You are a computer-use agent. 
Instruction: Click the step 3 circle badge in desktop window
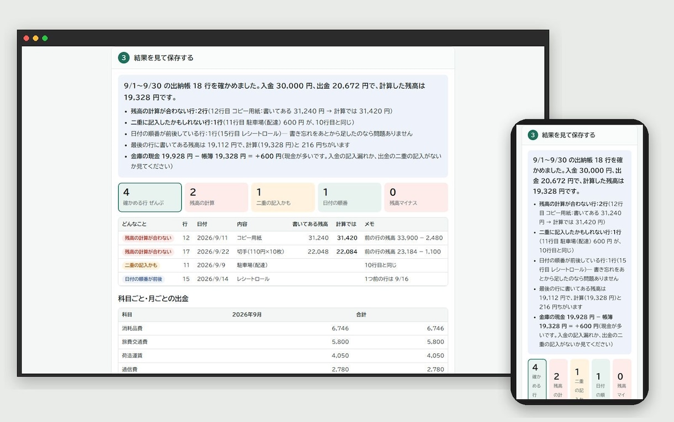coord(124,58)
